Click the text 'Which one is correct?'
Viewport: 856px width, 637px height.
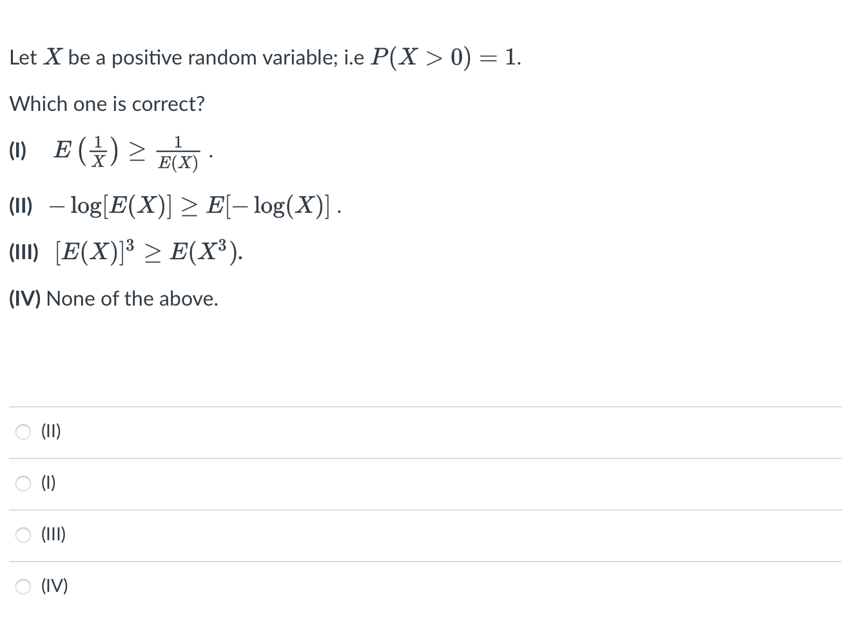107,104
